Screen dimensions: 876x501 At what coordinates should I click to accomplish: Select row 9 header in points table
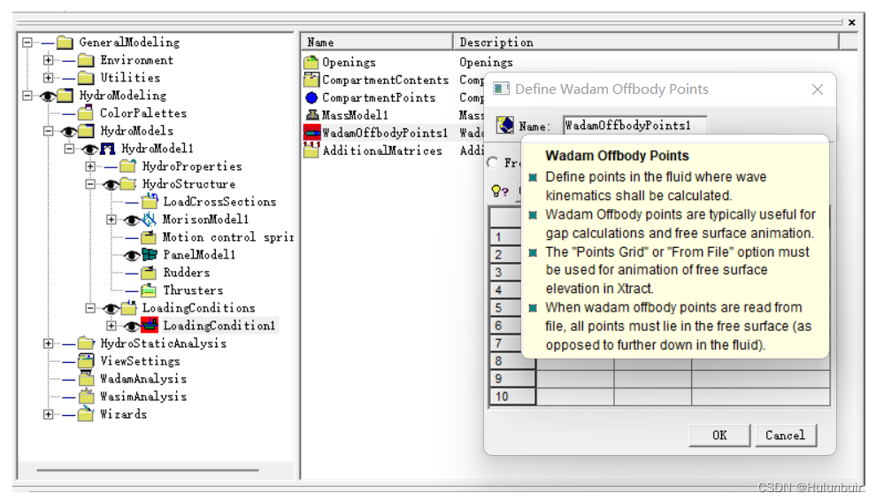pyautogui.click(x=513, y=379)
